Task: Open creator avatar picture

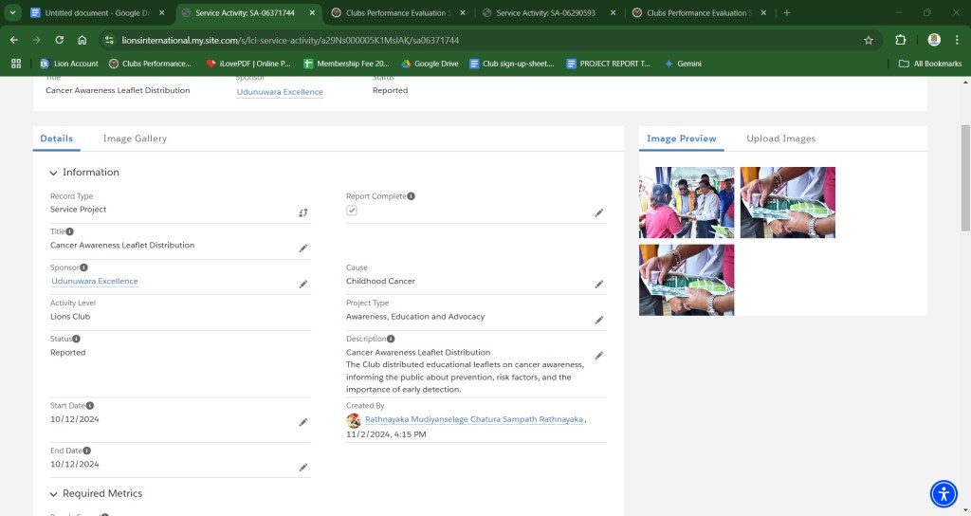Action: pos(354,420)
